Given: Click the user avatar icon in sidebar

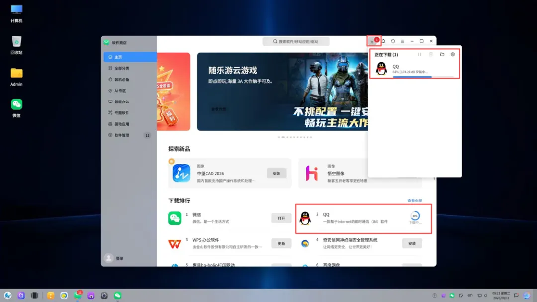Looking at the screenshot, I should pyautogui.click(x=109, y=258).
